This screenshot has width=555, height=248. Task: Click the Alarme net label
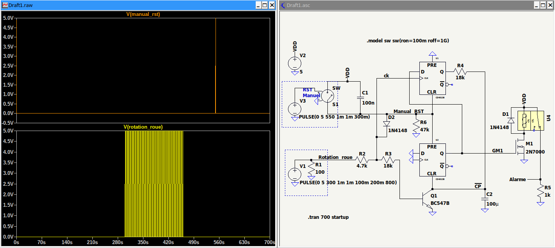tap(517, 180)
